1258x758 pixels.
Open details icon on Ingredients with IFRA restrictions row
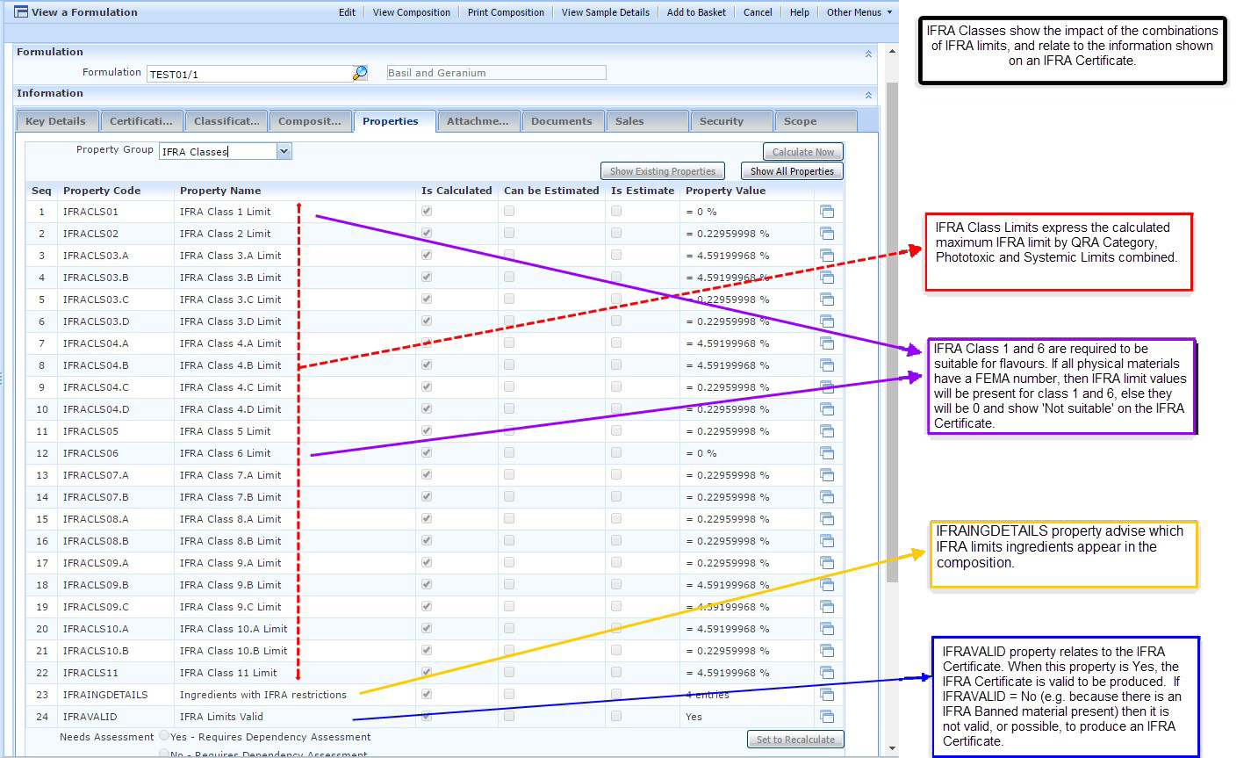coord(826,694)
